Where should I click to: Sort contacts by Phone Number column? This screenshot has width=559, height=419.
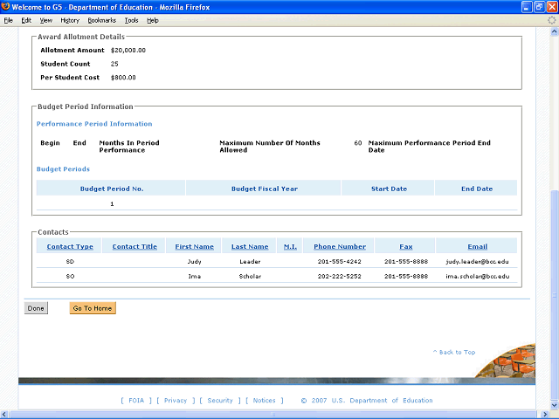click(340, 247)
